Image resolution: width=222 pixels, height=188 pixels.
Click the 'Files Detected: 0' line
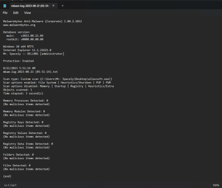(17, 165)
